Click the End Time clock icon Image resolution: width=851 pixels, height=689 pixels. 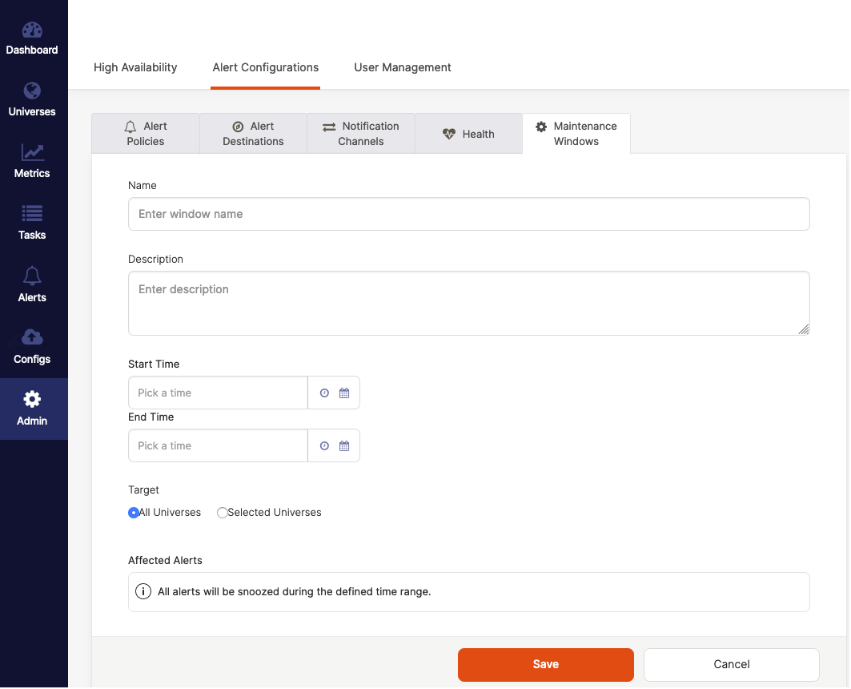click(x=324, y=446)
